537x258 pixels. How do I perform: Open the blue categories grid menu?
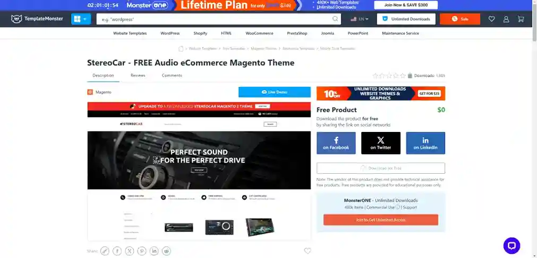click(x=81, y=19)
